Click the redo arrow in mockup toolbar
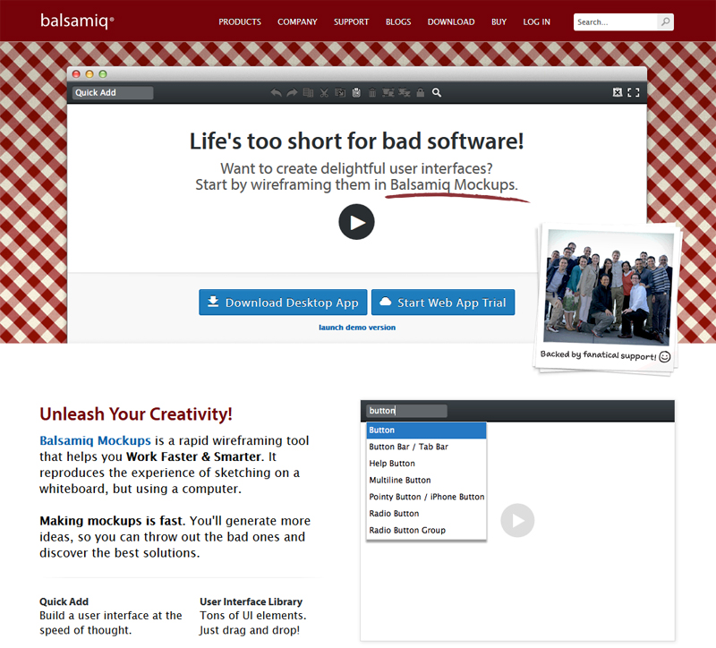This screenshot has width=716, height=648. click(x=292, y=92)
